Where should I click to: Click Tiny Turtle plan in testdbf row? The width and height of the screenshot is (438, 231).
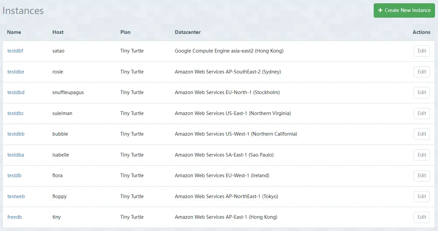132,51
